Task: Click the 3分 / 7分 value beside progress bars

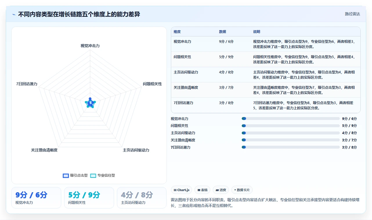Action: pos(349,140)
